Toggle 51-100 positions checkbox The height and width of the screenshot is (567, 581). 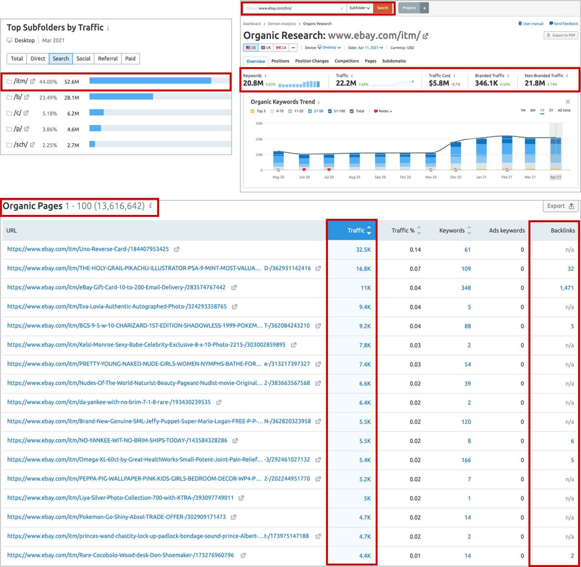coord(330,111)
